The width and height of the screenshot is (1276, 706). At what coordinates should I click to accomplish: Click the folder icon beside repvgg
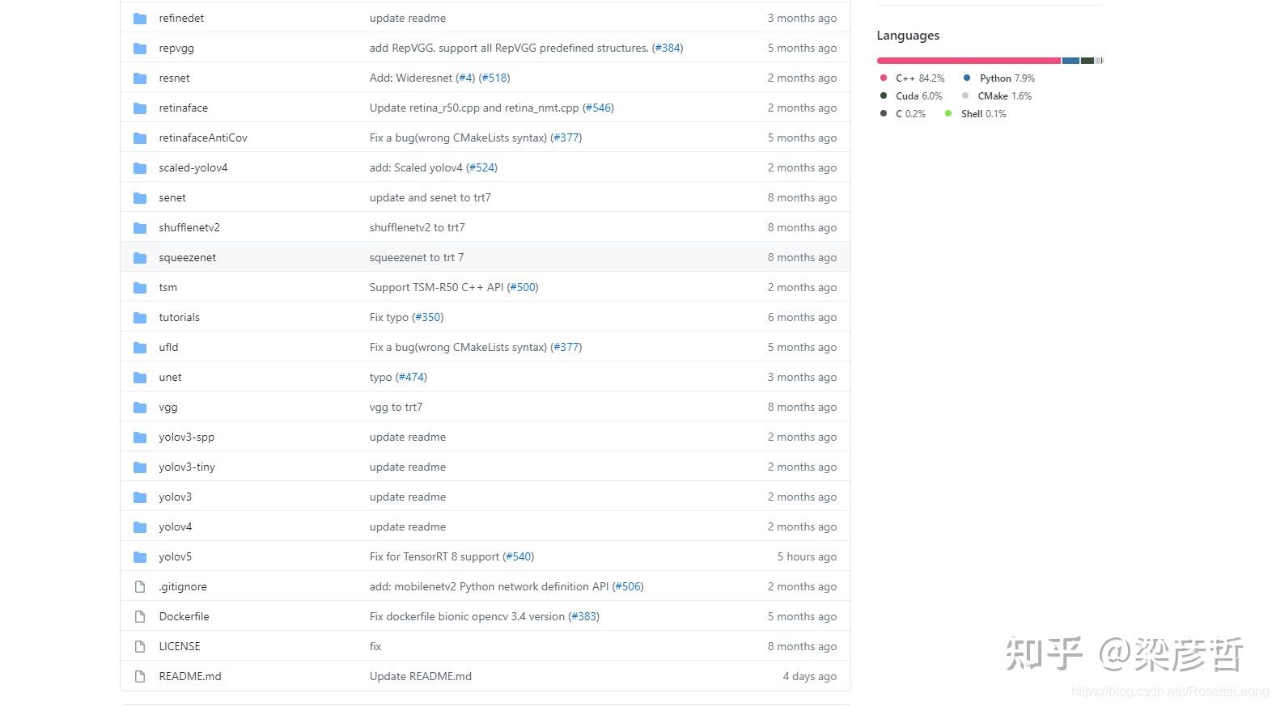click(x=140, y=49)
